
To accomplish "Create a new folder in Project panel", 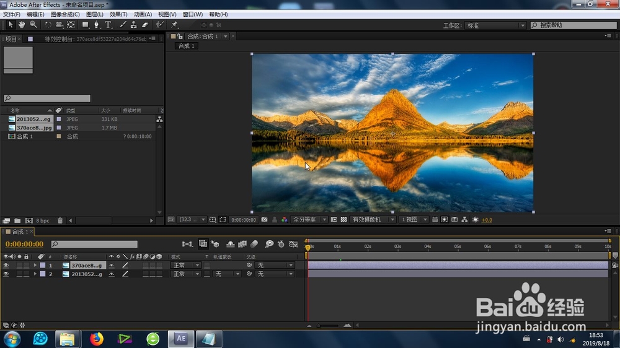I will click(x=17, y=220).
